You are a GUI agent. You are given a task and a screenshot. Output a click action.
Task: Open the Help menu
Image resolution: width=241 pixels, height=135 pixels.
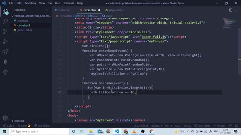[x=80, y=3]
